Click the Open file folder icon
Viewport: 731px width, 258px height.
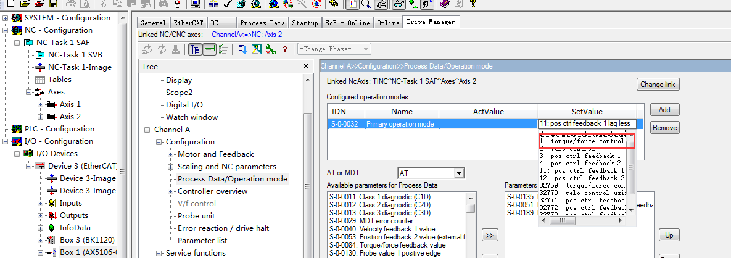[x=25, y=4]
